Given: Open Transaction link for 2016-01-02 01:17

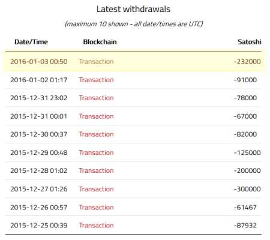Looking at the screenshot, I should [x=97, y=80].
